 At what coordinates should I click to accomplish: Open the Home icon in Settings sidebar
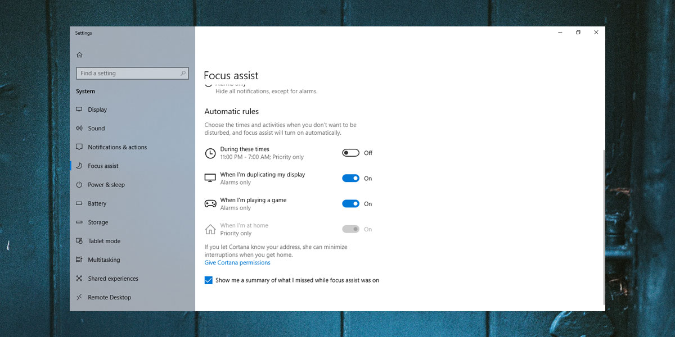pyautogui.click(x=79, y=54)
